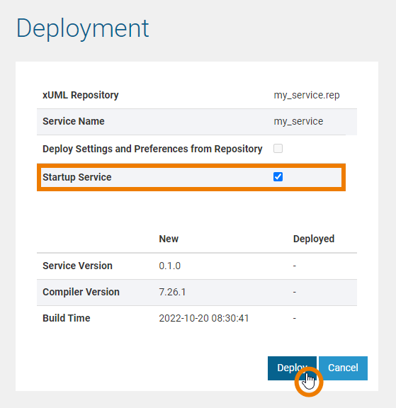The image size is (396, 408).
Task: Enable Deploy Settings and Preferences from Repository
Action: (278, 149)
